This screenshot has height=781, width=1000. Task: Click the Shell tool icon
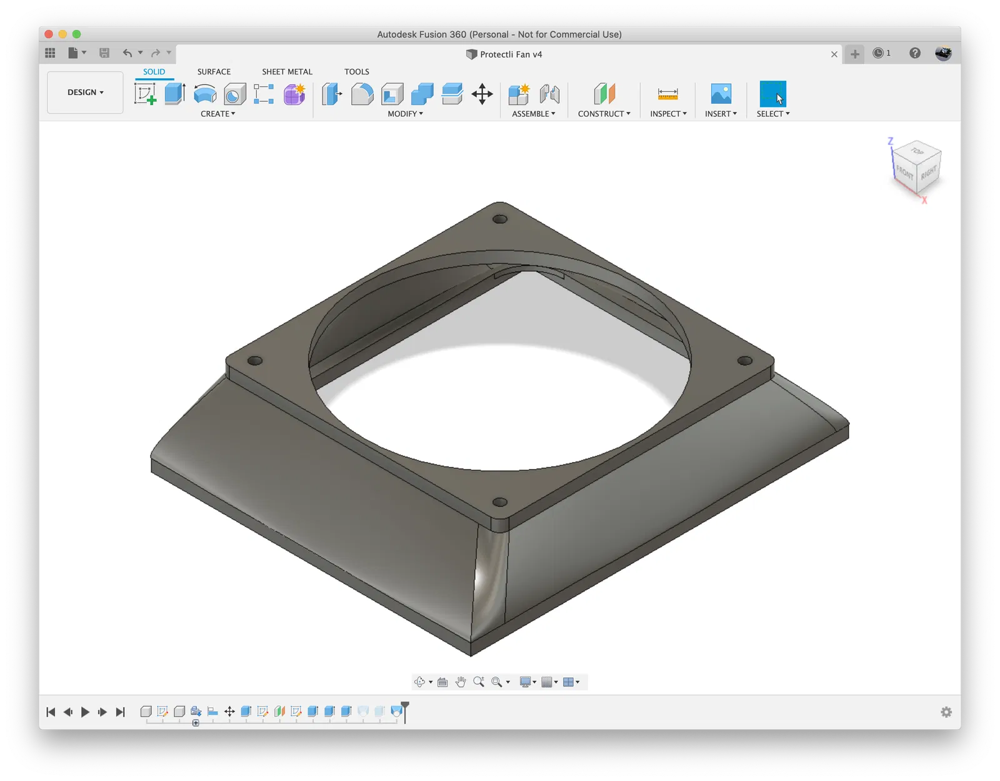pos(392,94)
